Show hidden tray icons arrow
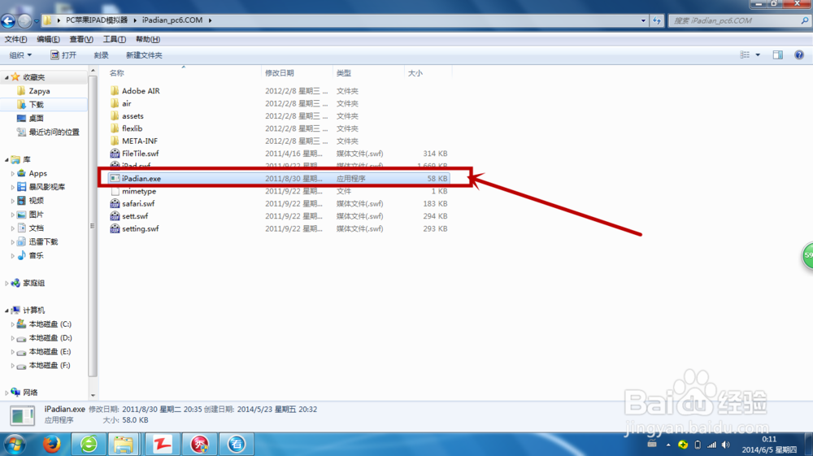813x456 pixels. (668, 445)
